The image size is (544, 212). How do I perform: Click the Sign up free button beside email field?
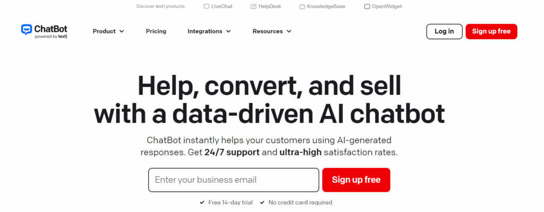coord(356,180)
